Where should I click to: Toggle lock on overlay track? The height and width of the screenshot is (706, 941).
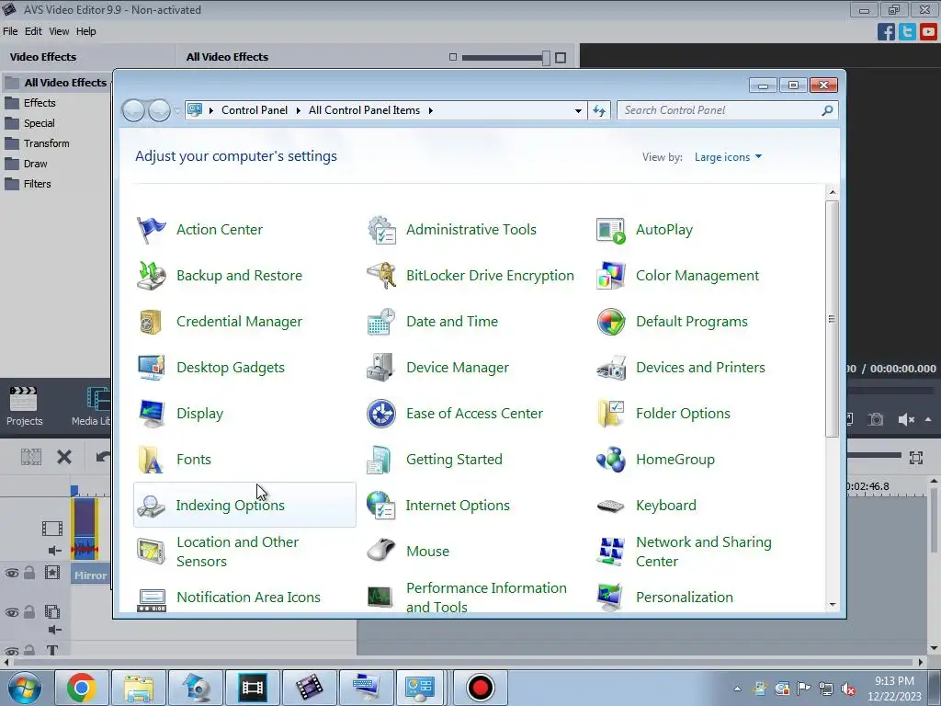28,611
